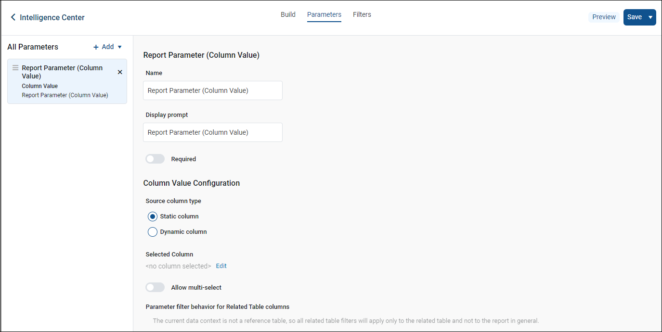The height and width of the screenshot is (332, 662).
Task: Select the Static column radio button
Action: pos(153,217)
